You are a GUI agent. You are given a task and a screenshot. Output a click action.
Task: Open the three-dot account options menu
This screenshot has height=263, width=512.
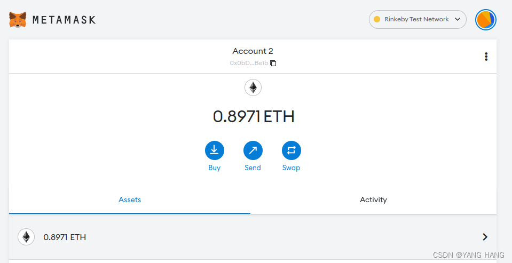click(x=486, y=57)
